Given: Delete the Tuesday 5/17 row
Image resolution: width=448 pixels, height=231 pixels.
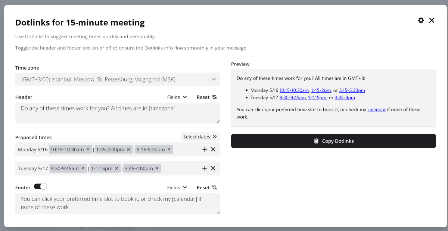Looking at the screenshot, I should [x=213, y=169].
